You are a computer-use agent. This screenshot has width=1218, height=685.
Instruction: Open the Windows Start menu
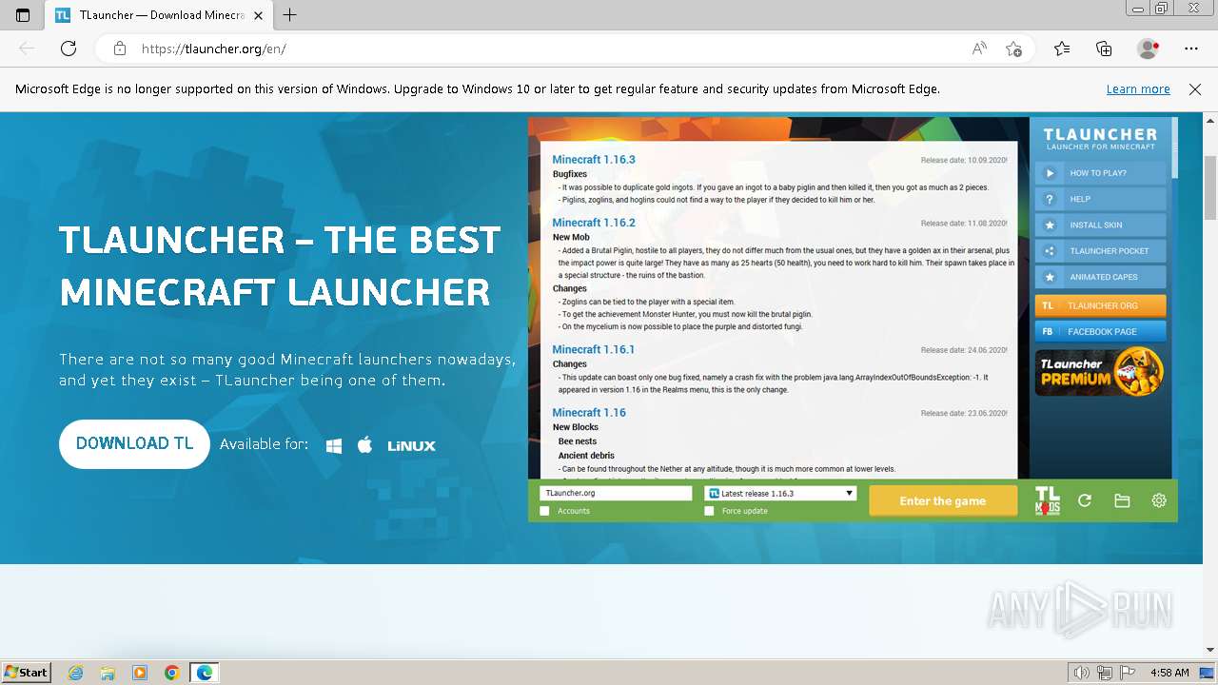[x=26, y=673]
